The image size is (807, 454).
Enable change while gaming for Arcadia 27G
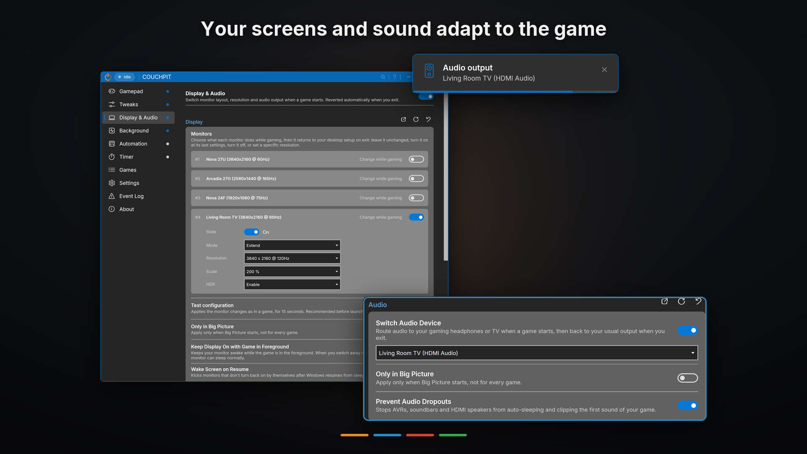coord(417,179)
